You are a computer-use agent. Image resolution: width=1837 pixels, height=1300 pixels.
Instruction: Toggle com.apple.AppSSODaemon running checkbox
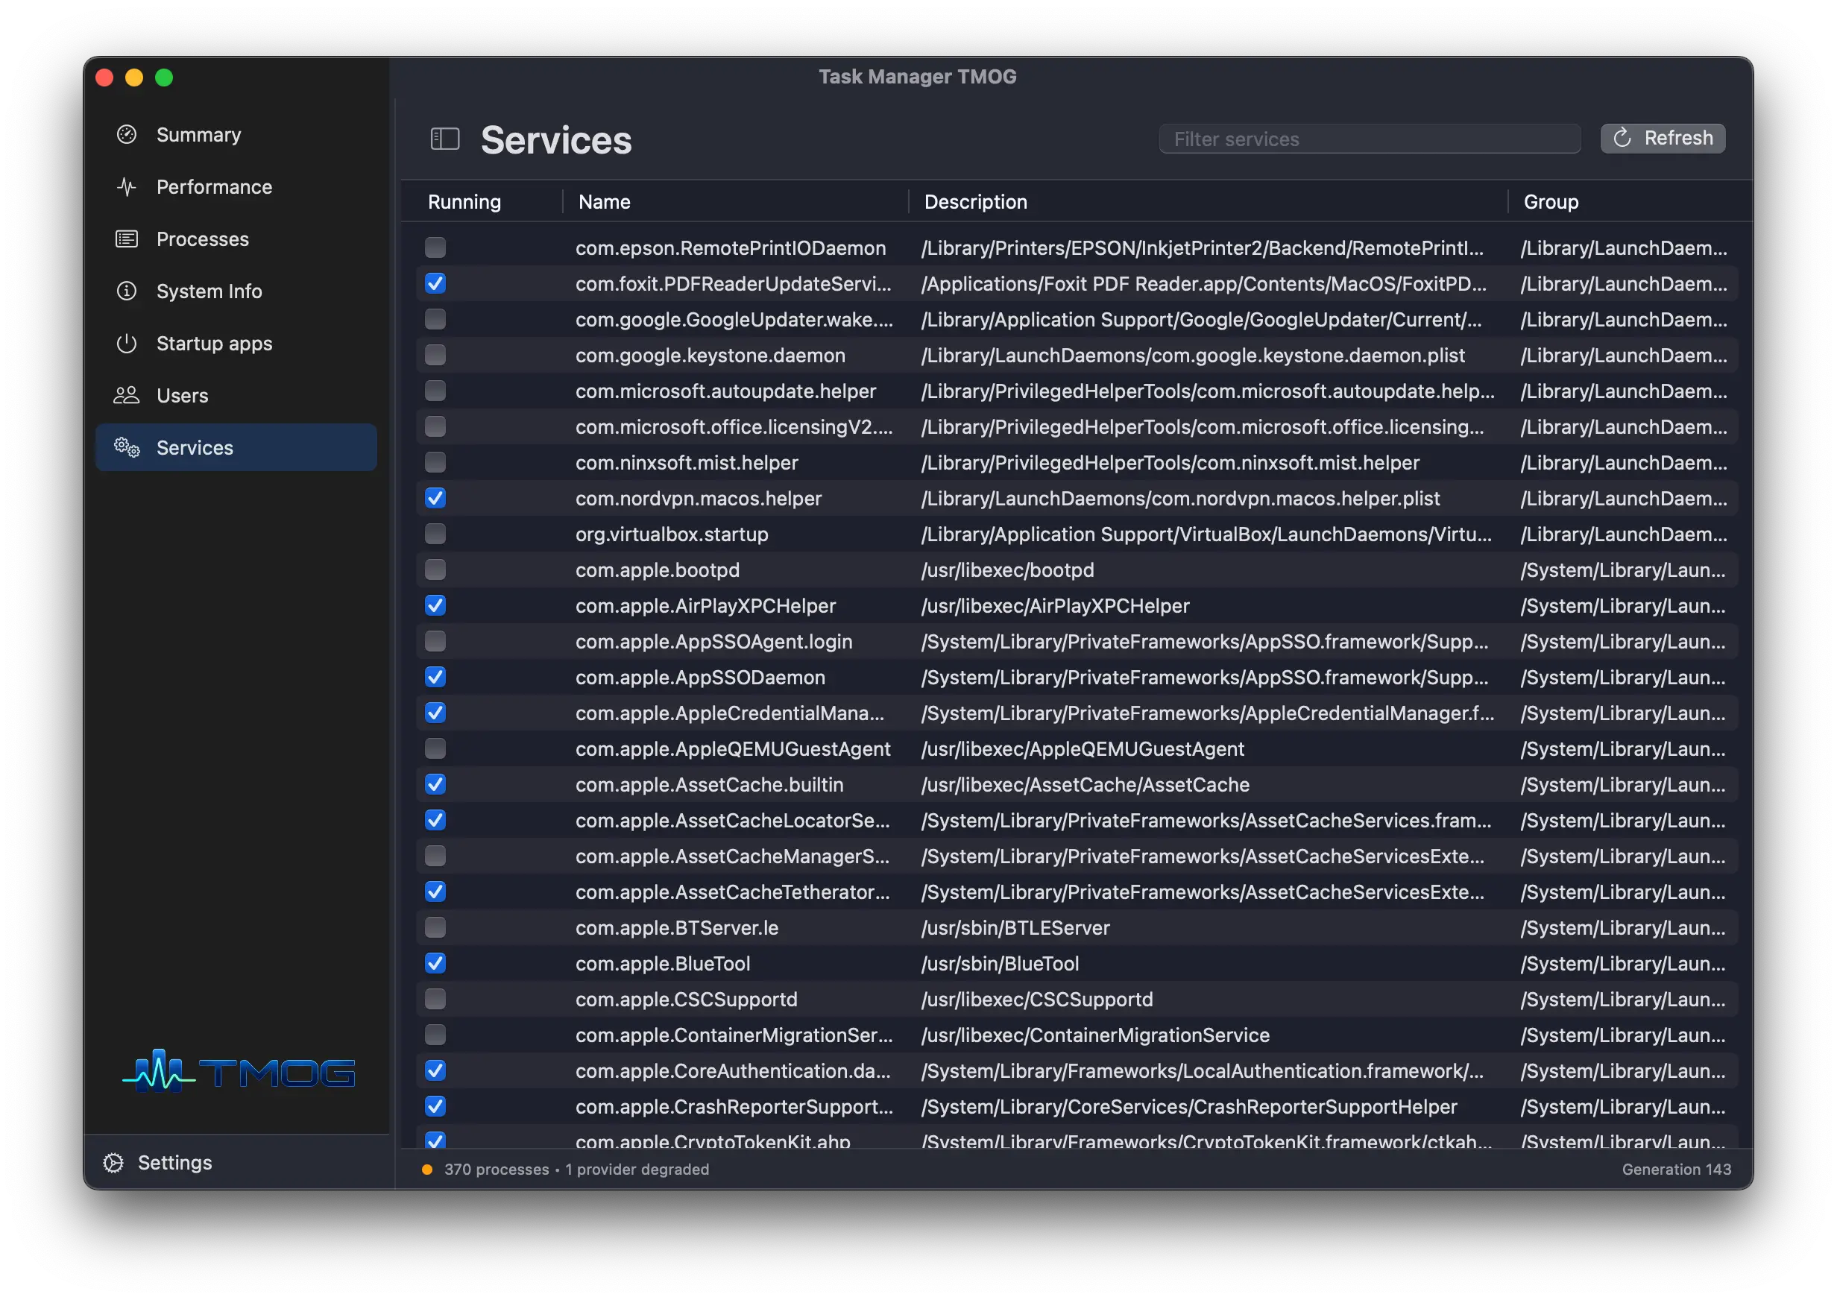point(435,678)
